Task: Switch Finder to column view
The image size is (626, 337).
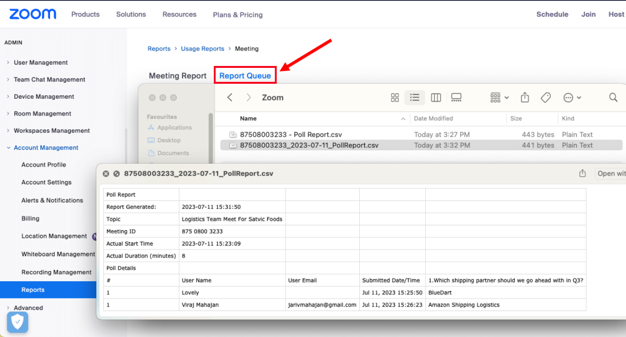Action: tap(436, 98)
